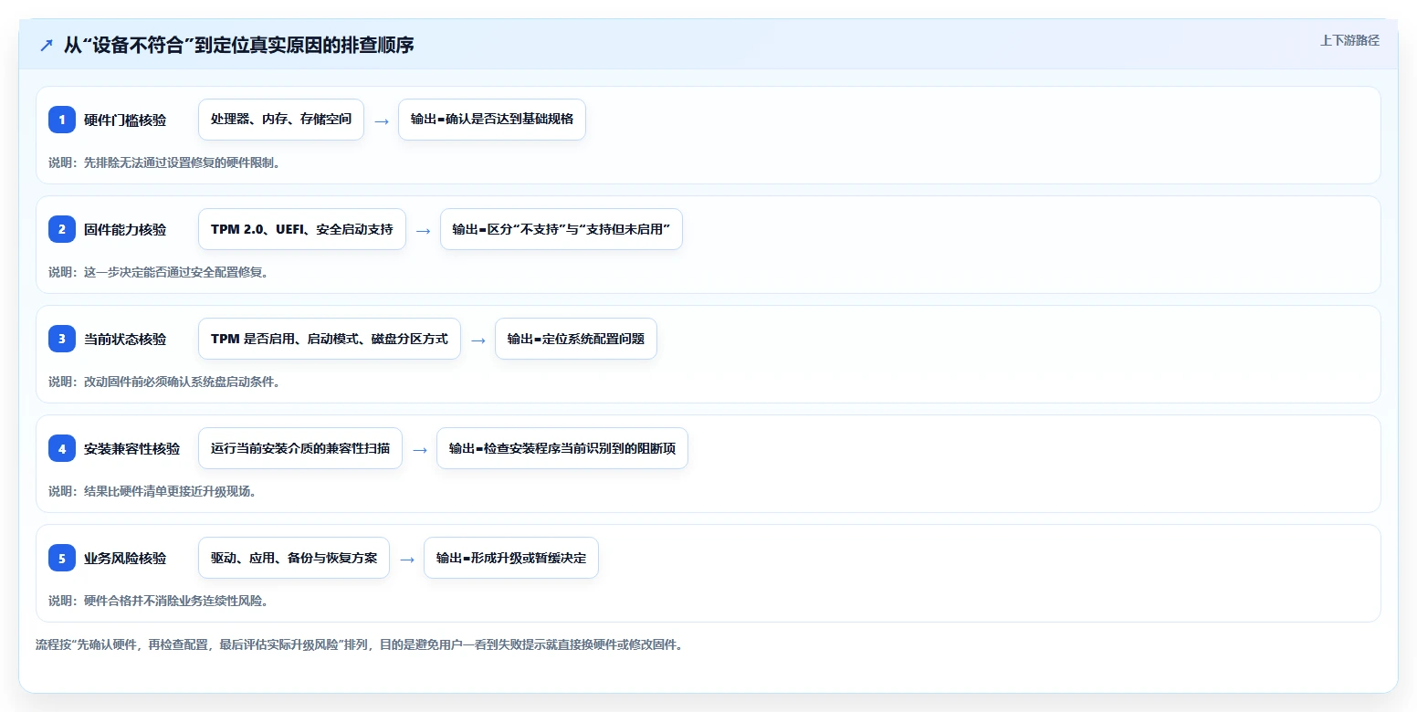The width and height of the screenshot is (1417, 712).
Task: Select the TPM 是否启用、启动模式、磁盘分区方式 box
Action: tap(330, 339)
